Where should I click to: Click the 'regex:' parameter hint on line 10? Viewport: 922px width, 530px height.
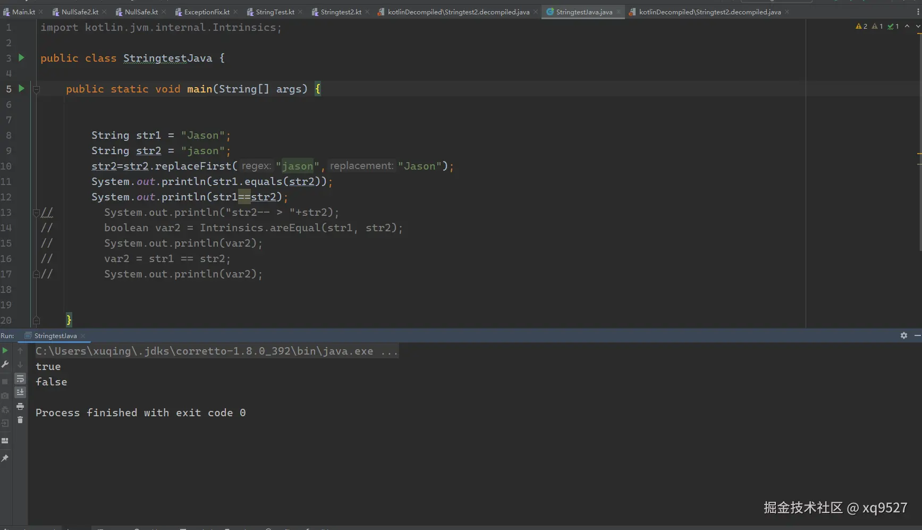pyautogui.click(x=256, y=166)
